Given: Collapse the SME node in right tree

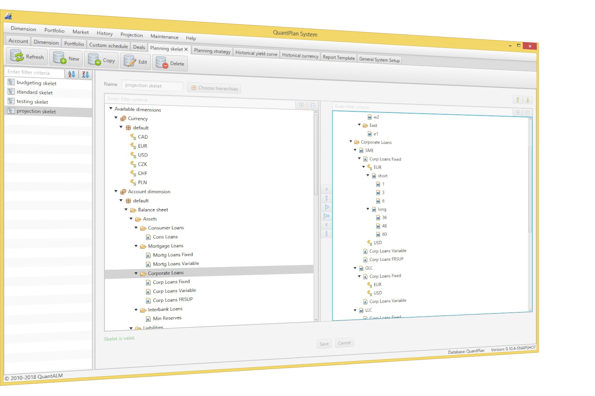Looking at the screenshot, I should click(x=355, y=150).
